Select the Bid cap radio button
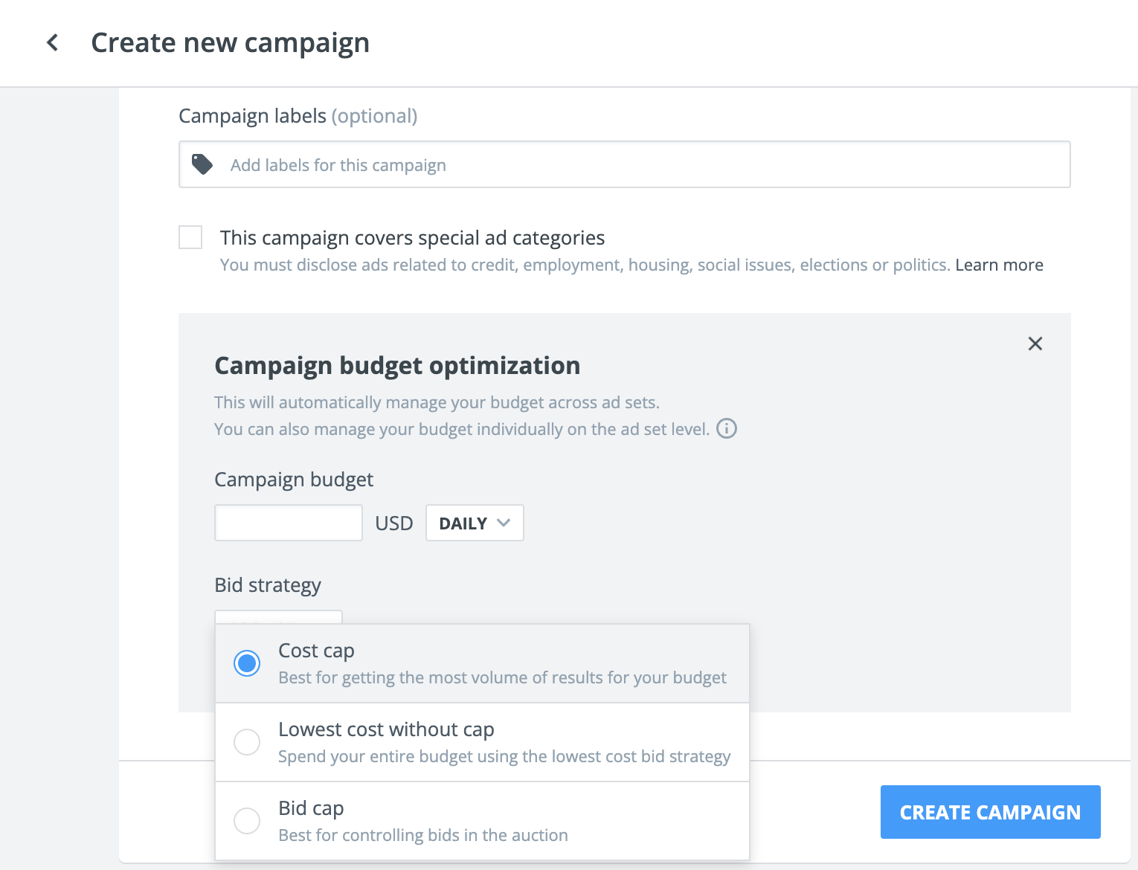 247,821
